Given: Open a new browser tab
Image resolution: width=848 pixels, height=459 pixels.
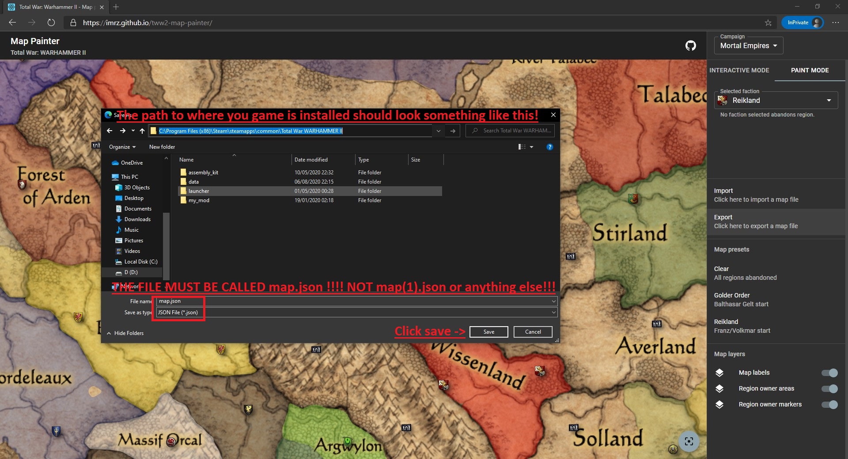Looking at the screenshot, I should coord(116,7).
